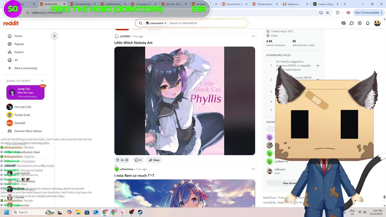Click the reddit logo
This screenshot has width=386, height=217.
(x=11, y=23)
